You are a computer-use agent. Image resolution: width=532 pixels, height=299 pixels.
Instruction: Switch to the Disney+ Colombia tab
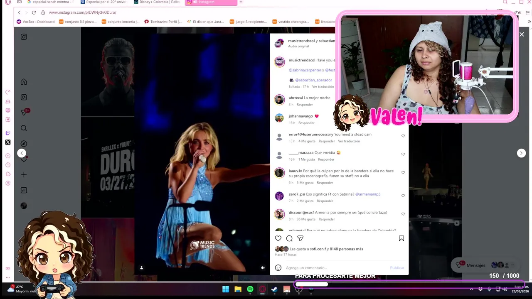[x=157, y=2]
